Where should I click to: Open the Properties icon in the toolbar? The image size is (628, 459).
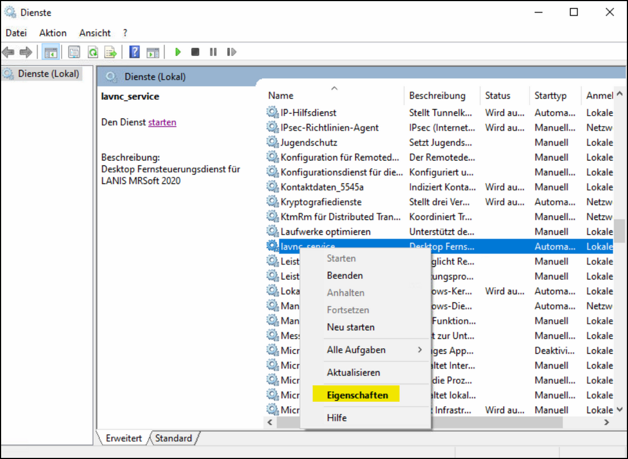coord(74,52)
